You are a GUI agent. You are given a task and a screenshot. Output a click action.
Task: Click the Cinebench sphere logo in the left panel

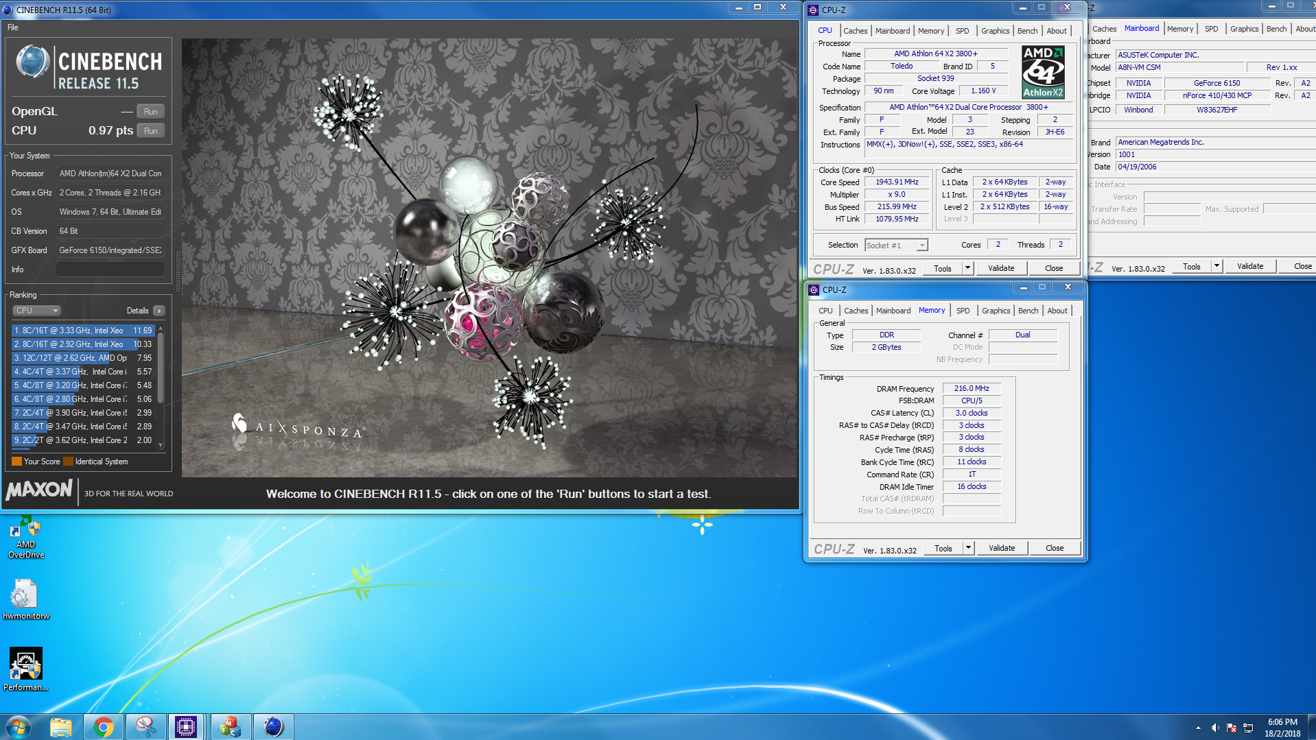coord(32,62)
